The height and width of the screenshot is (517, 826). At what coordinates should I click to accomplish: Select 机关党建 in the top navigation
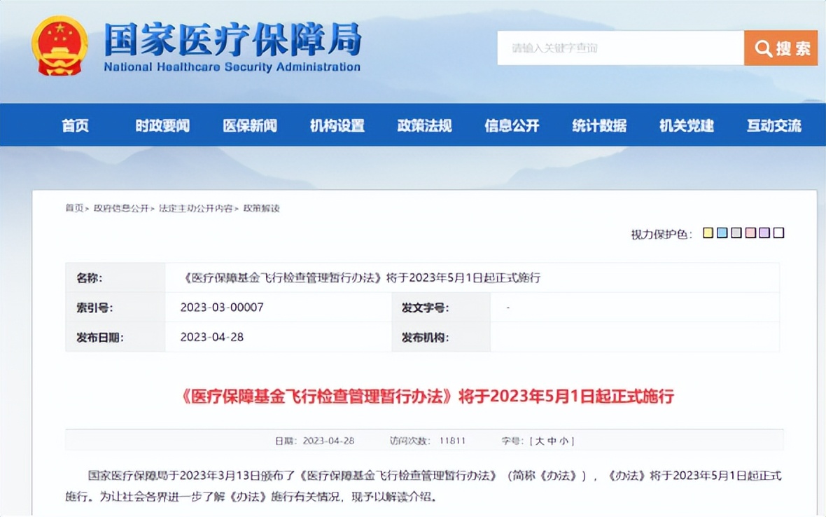tap(685, 125)
